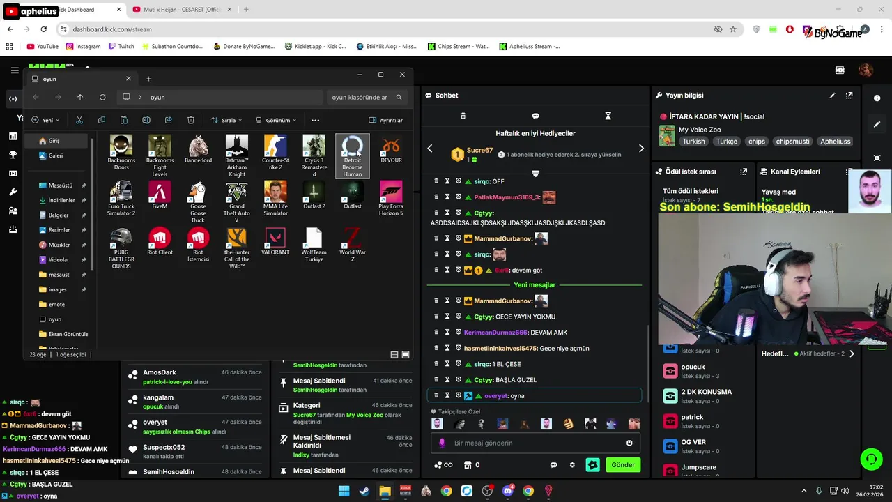The width and height of the screenshot is (892, 502).
Task: Show next top gifter with right arrow
Action: (x=641, y=149)
